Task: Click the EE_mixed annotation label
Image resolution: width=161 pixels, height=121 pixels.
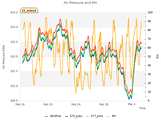Action: (x=29, y=10)
